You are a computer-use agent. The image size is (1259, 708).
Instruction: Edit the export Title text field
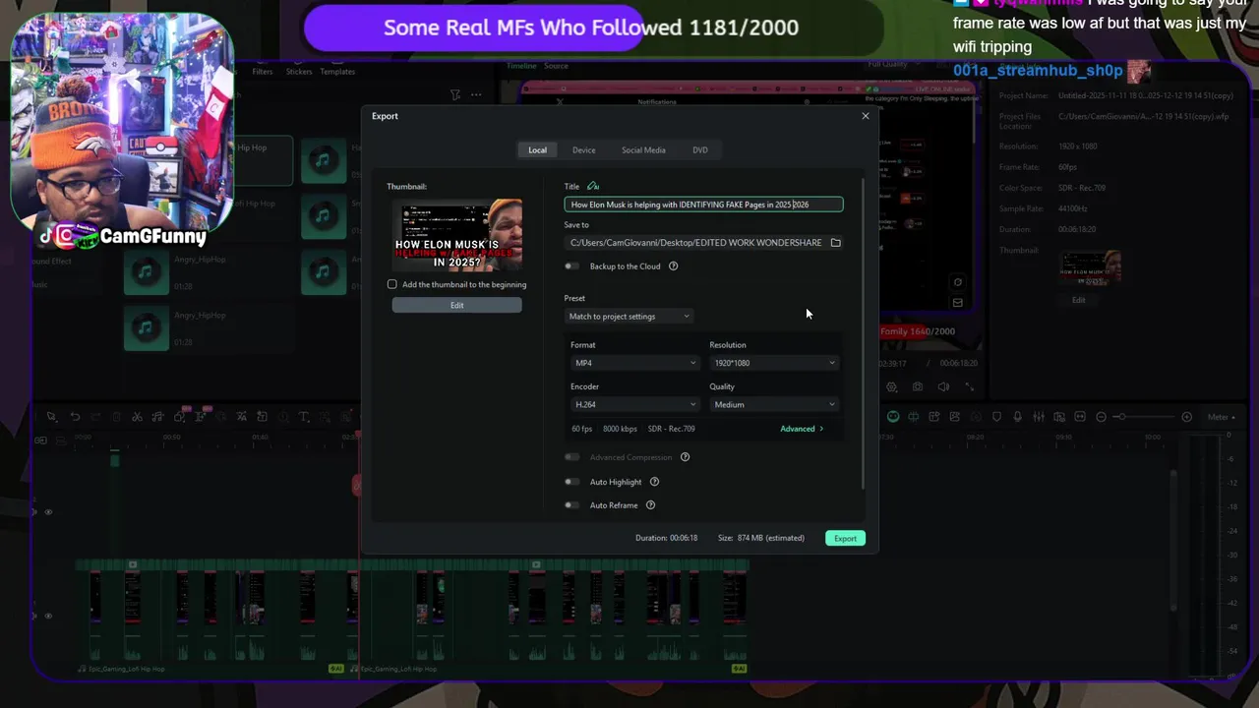[703, 205]
